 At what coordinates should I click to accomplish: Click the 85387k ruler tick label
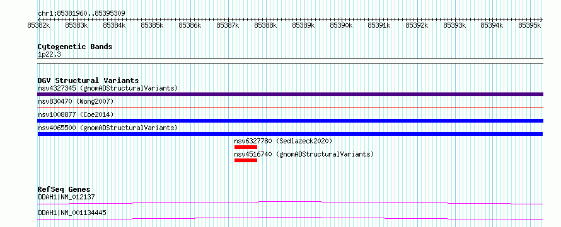click(x=228, y=25)
